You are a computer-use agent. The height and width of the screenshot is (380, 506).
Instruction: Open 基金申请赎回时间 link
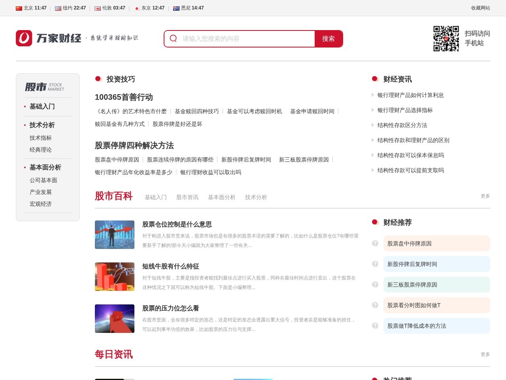(312, 112)
